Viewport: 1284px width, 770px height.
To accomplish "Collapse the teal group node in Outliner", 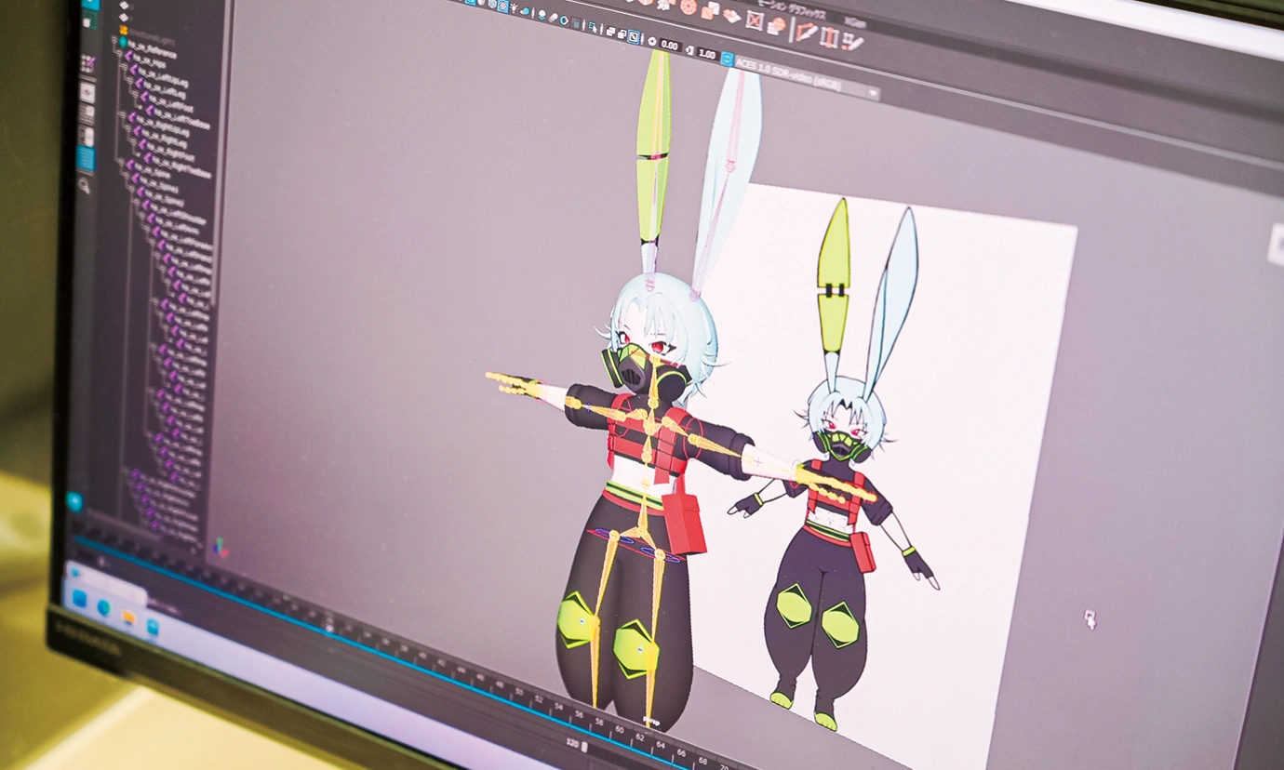I will (x=114, y=40).
